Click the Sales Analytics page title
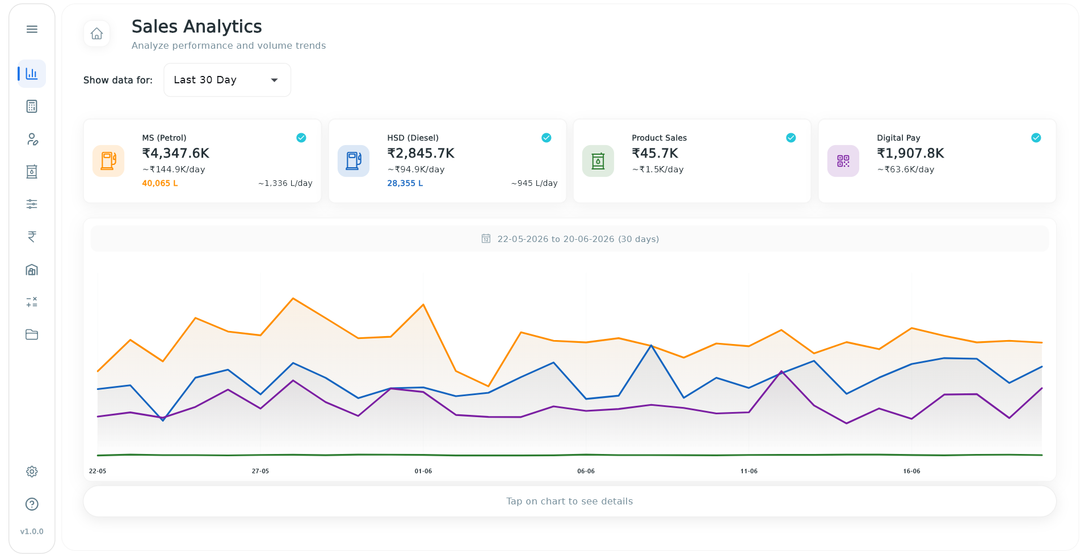This screenshot has width=1089, height=556. (x=197, y=26)
